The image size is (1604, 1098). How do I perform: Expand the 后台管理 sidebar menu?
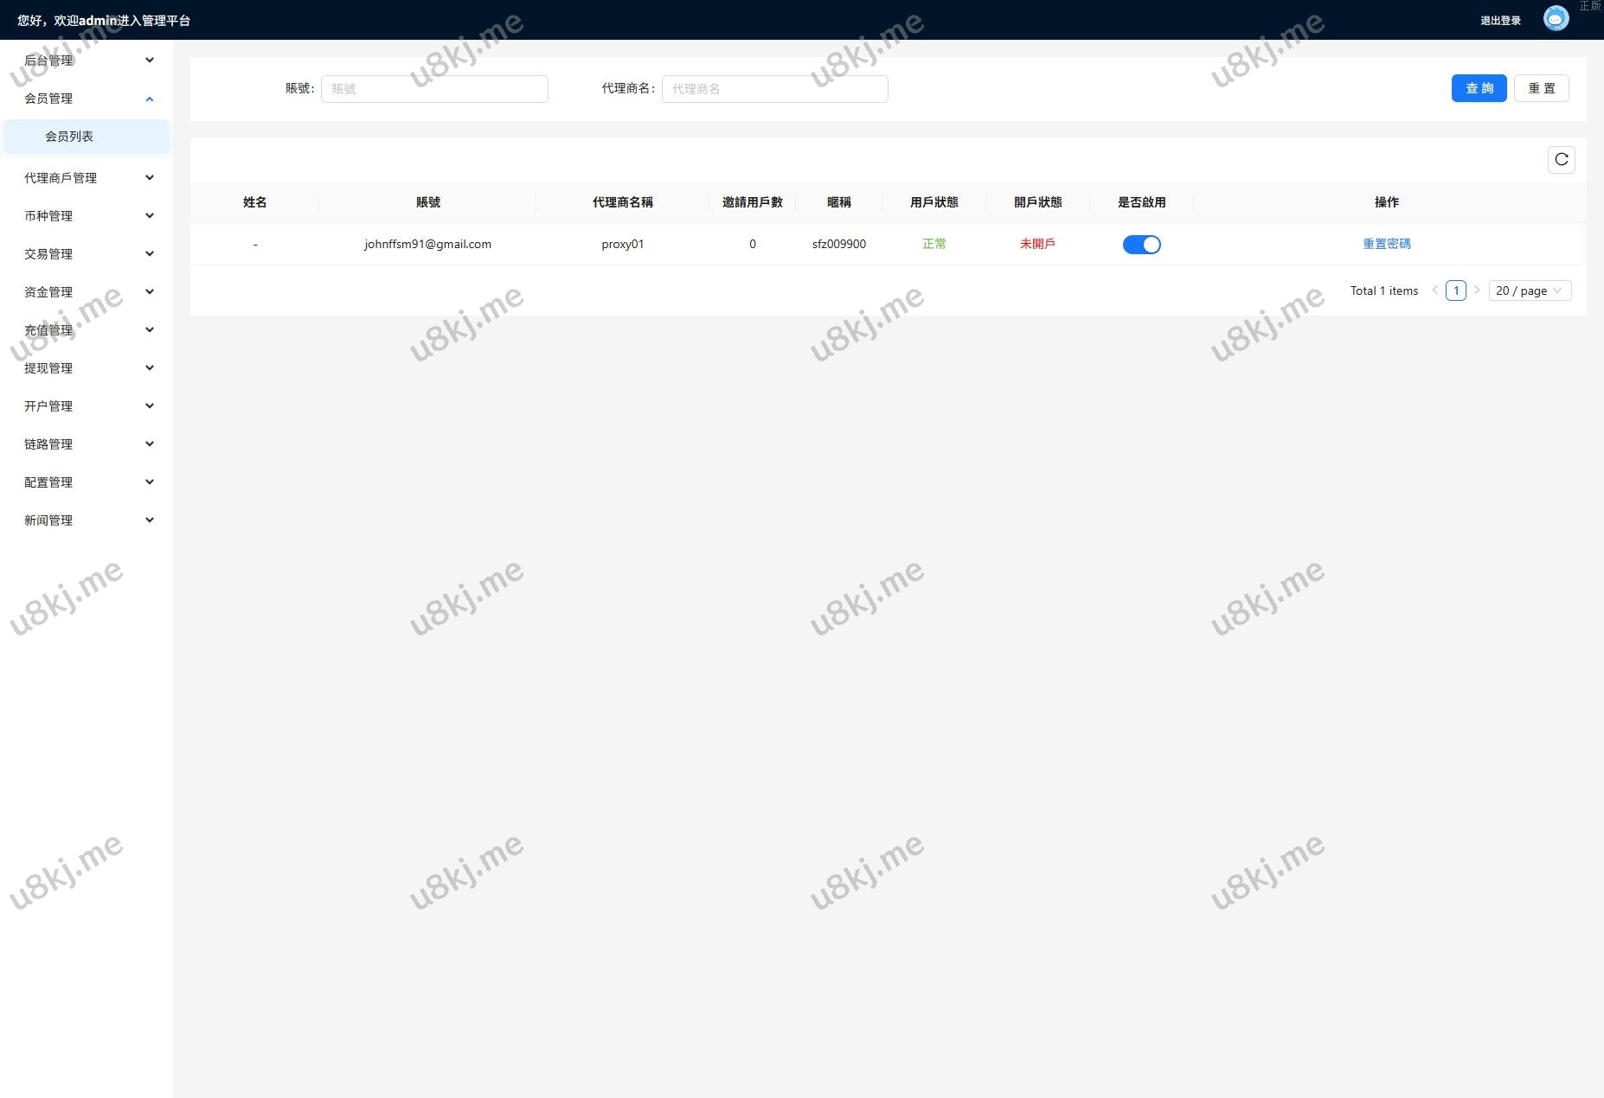[x=87, y=61]
